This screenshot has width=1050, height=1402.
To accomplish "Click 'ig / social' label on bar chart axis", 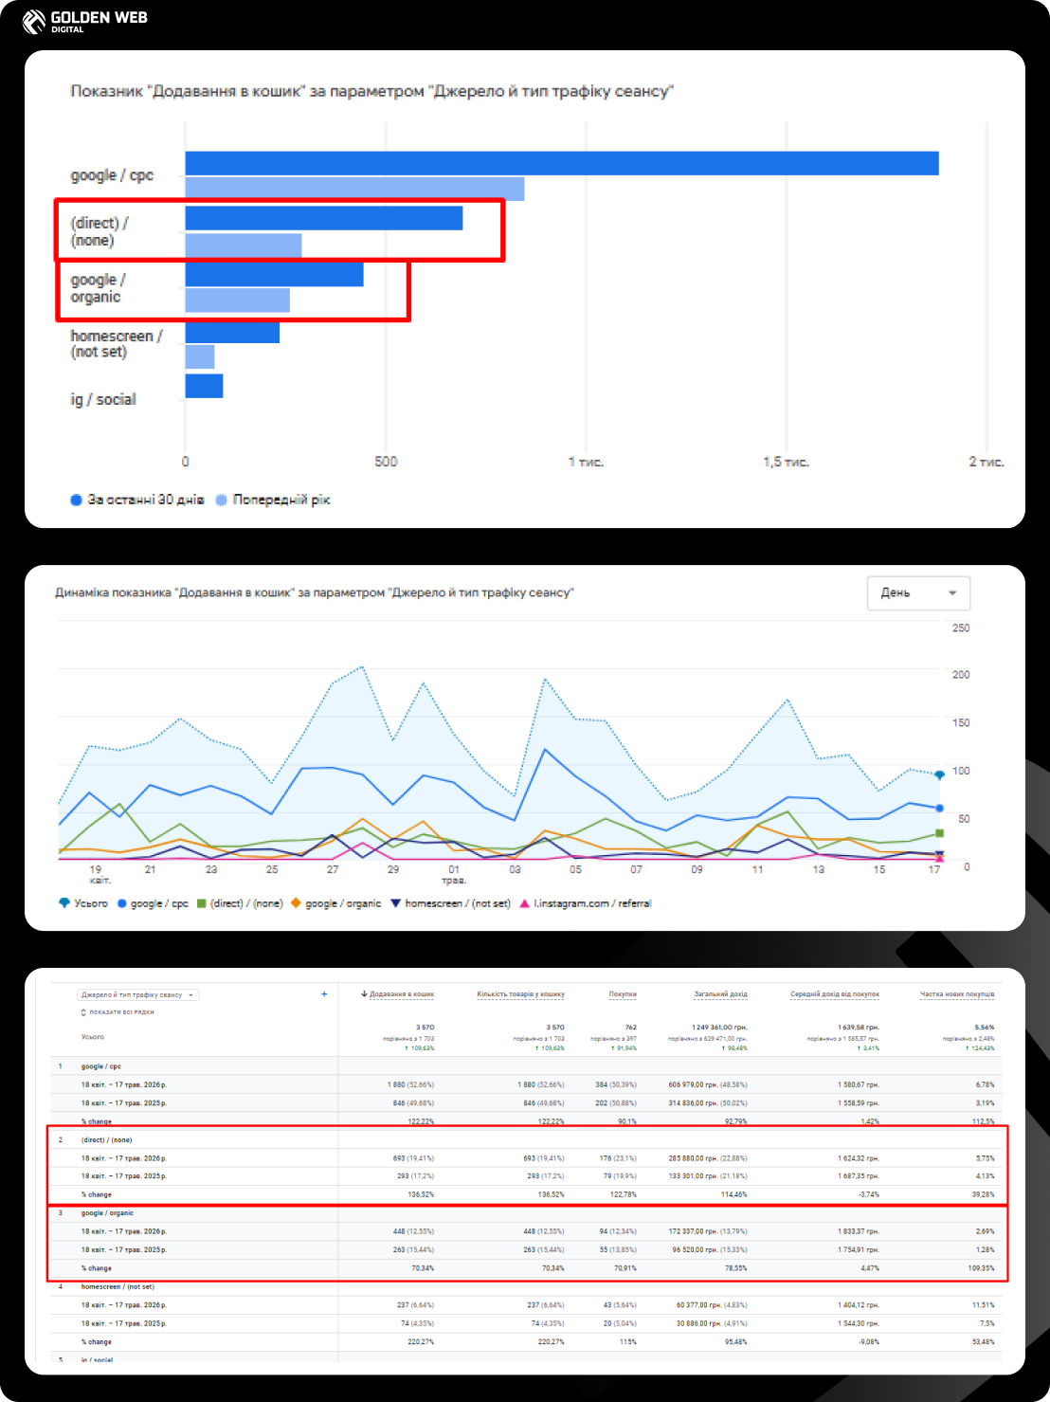I will pos(103,400).
